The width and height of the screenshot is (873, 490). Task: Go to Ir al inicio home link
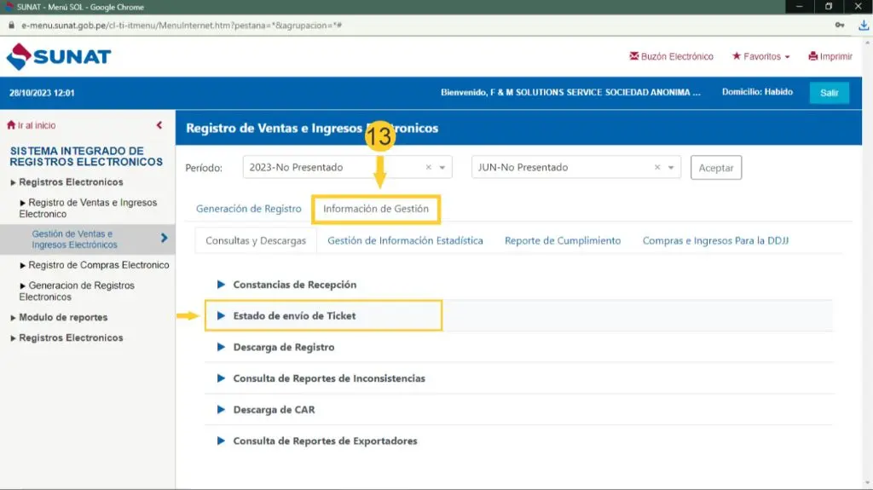(x=32, y=125)
